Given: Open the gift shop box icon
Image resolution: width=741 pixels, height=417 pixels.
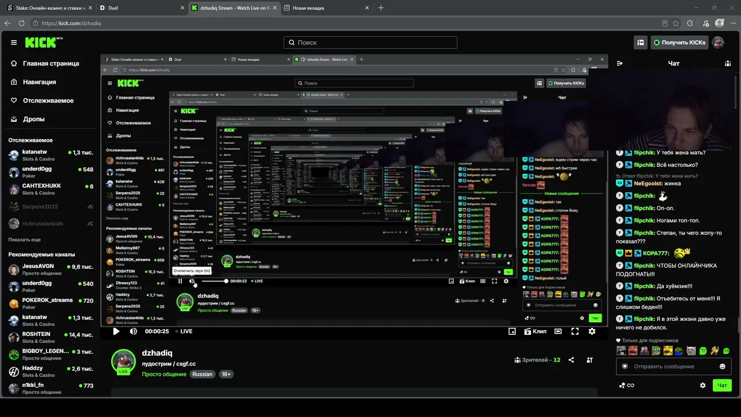Looking at the screenshot, I should point(640,42).
